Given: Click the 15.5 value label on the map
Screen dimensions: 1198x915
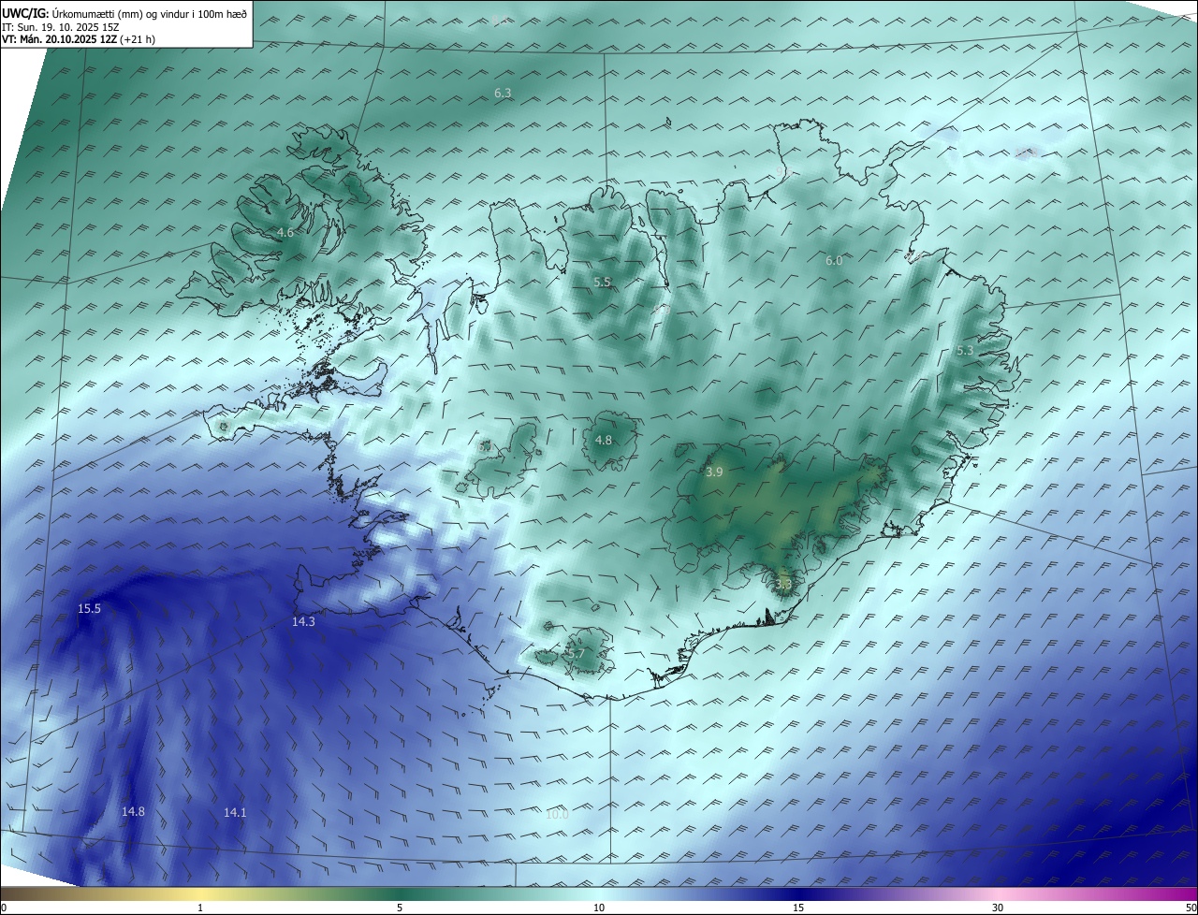Looking at the screenshot, I should coord(89,609).
